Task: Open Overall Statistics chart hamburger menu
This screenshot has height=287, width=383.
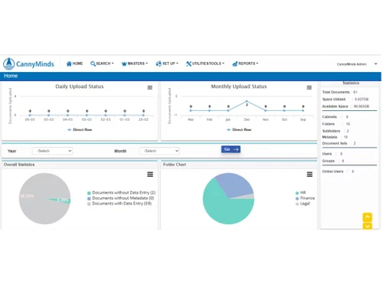Action: [x=150, y=174]
